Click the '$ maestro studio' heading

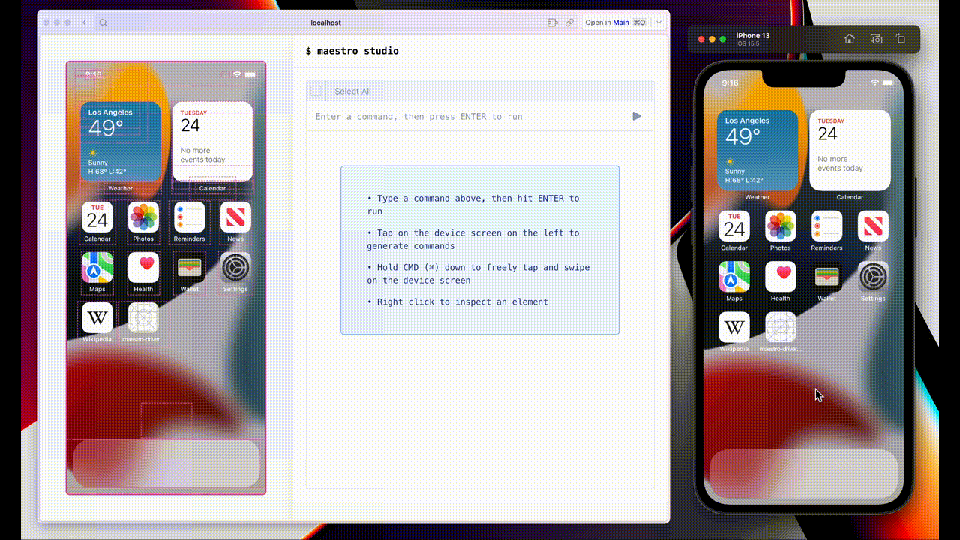coord(352,51)
